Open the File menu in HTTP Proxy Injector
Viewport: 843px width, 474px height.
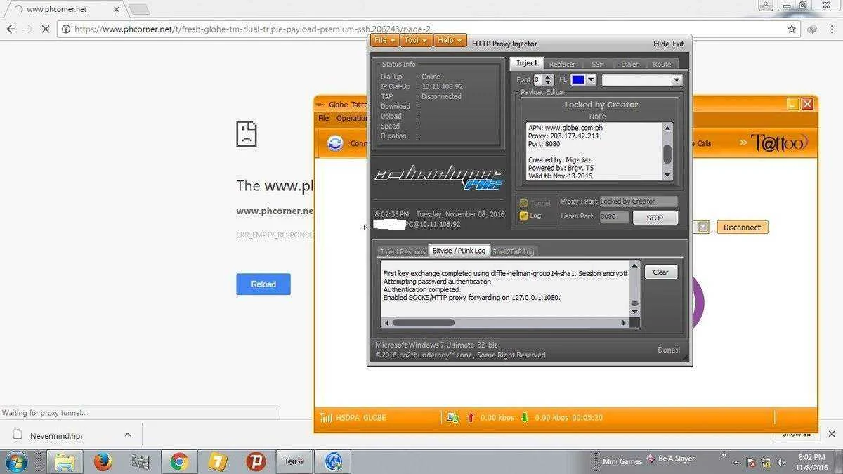pyautogui.click(x=384, y=41)
